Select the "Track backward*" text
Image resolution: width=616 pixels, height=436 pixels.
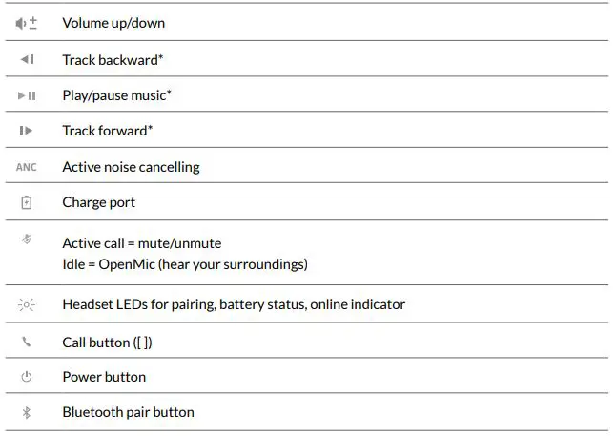click(x=113, y=59)
